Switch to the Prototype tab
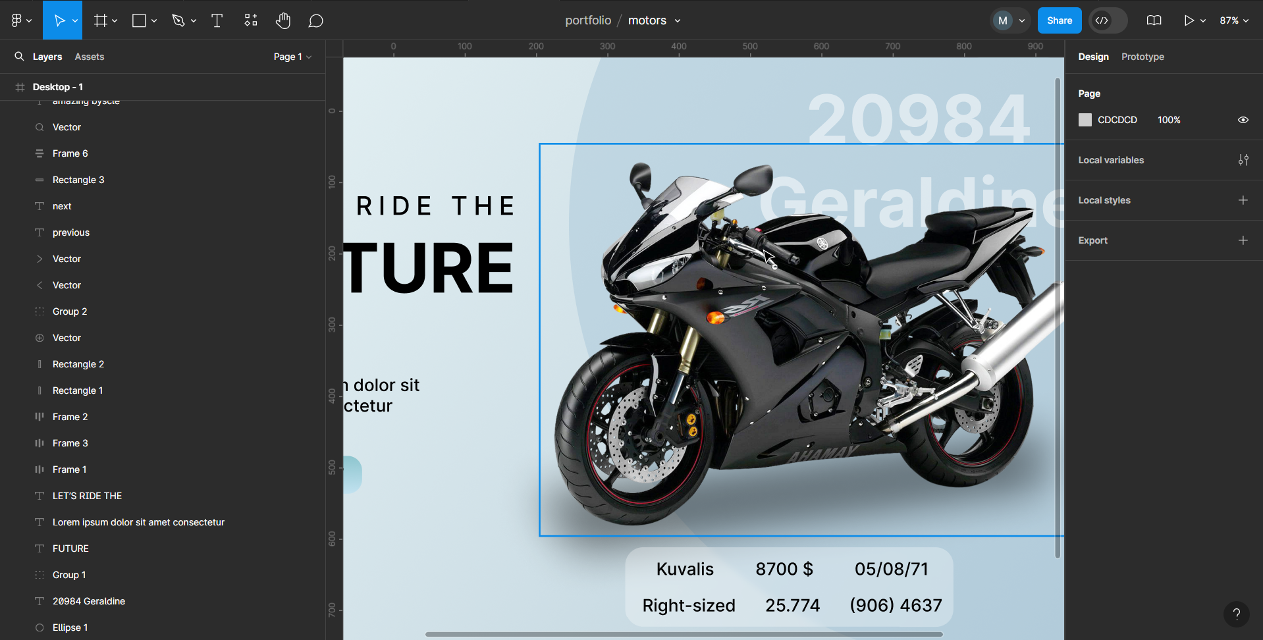The width and height of the screenshot is (1263, 640). click(1142, 57)
